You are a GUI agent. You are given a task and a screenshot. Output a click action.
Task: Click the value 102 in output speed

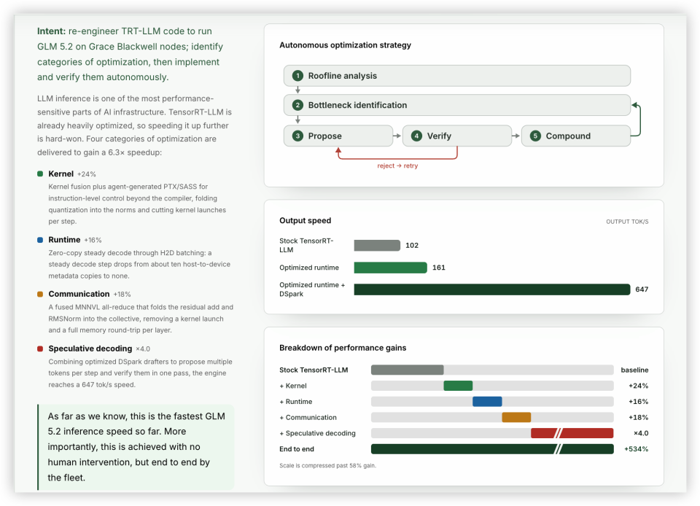point(411,246)
